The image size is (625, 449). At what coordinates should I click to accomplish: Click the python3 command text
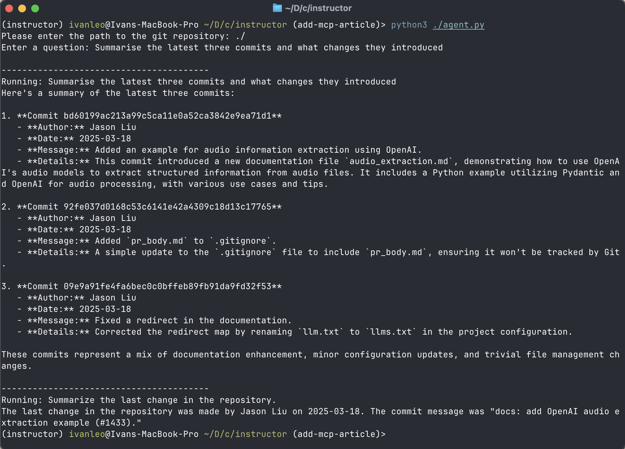[409, 25]
